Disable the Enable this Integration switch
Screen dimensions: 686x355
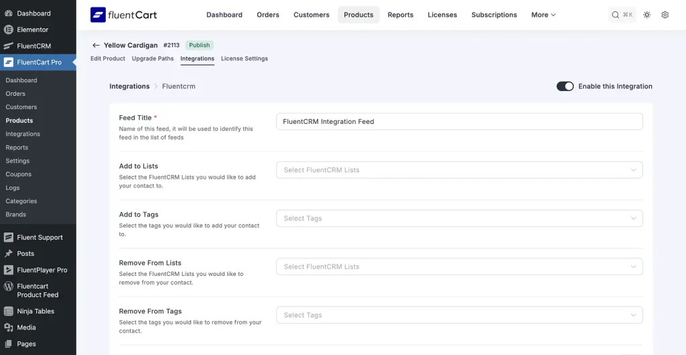[565, 86]
